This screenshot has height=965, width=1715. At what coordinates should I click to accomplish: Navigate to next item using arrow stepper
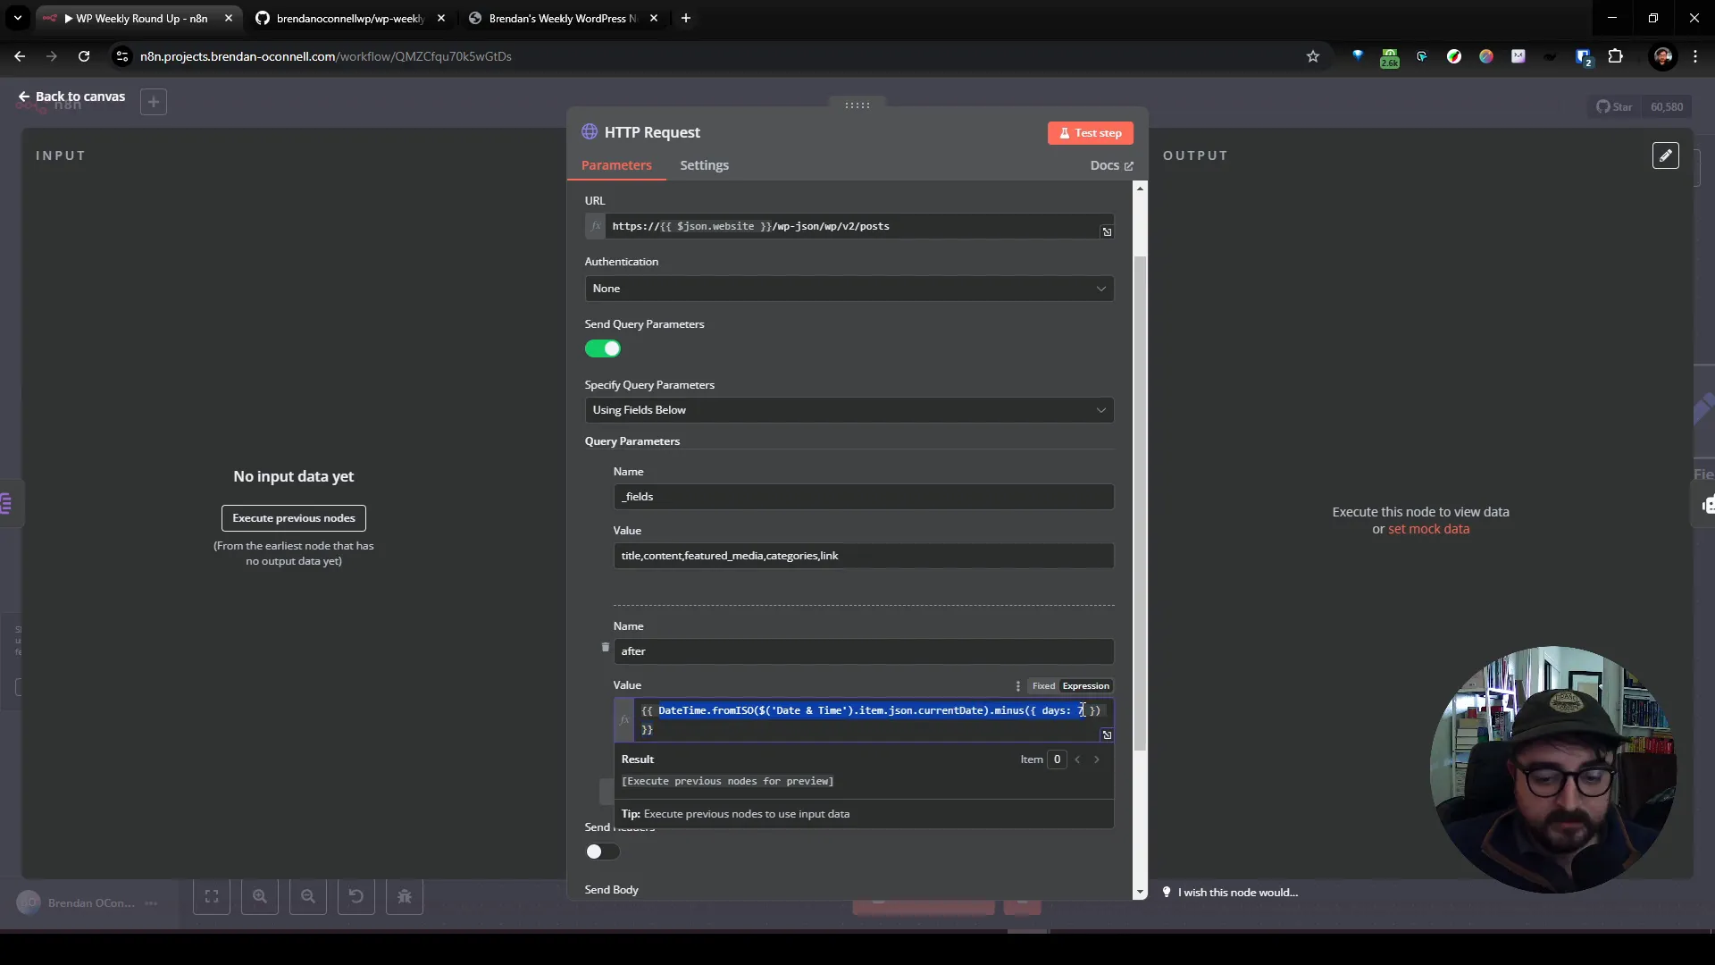pyautogui.click(x=1097, y=759)
